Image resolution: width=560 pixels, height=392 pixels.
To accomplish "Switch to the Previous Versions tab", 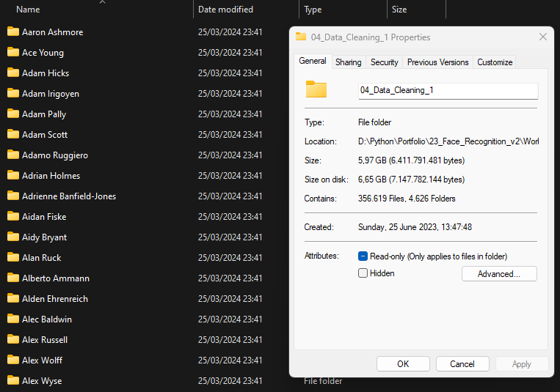I will [x=438, y=62].
